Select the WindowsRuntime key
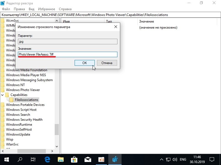This screenshot has width=221, height=165. click(x=19, y=125)
